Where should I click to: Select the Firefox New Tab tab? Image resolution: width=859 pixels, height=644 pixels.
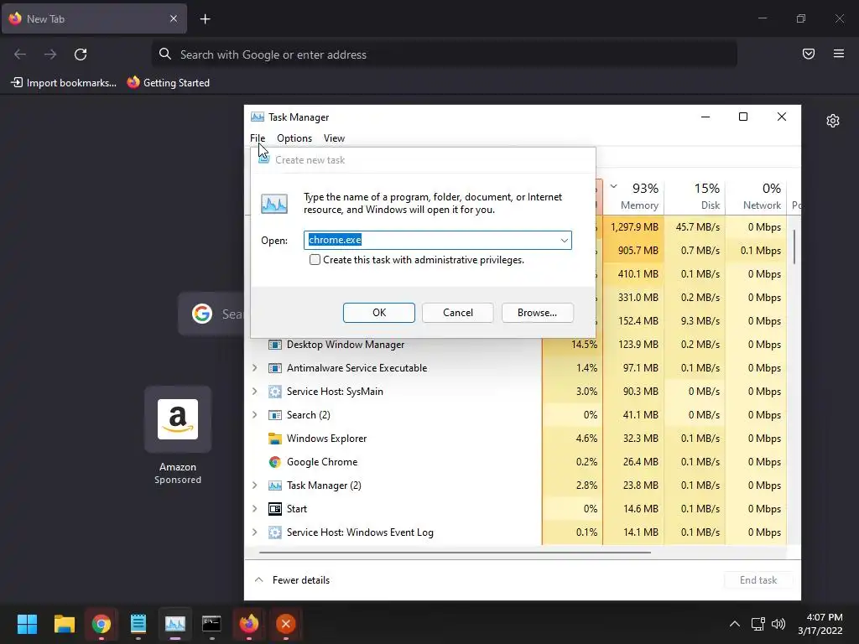tap(94, 18)
